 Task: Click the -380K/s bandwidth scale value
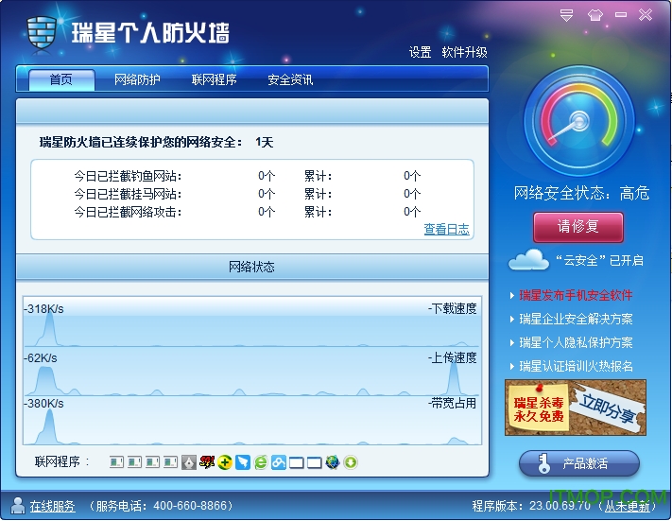click(x=43, y=404)
